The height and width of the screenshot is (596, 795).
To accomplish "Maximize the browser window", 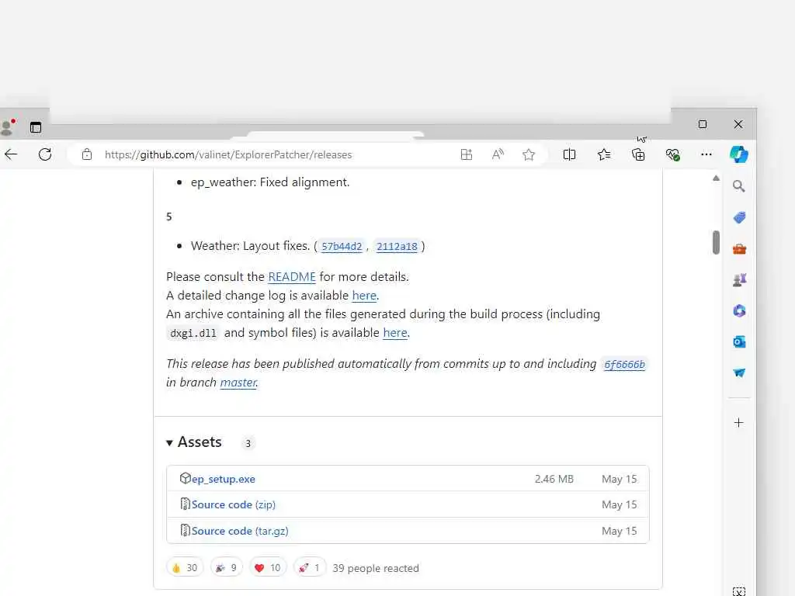I will [x=702, y=124].
